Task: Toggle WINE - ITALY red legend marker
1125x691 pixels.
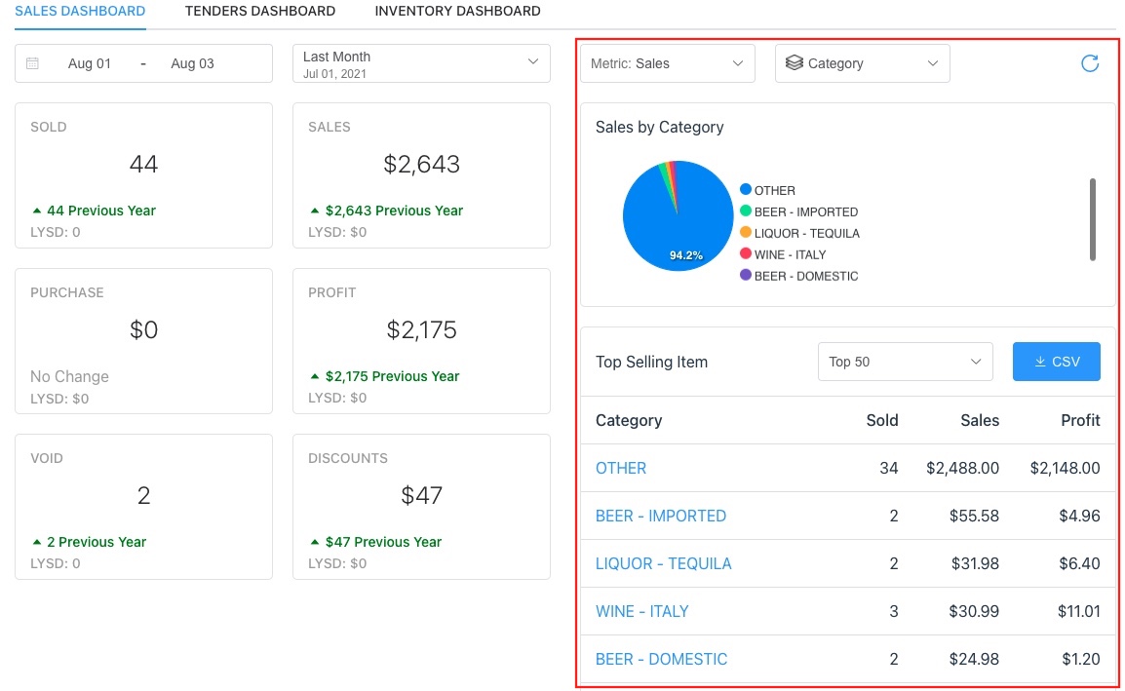Action: tap(746, 254)
